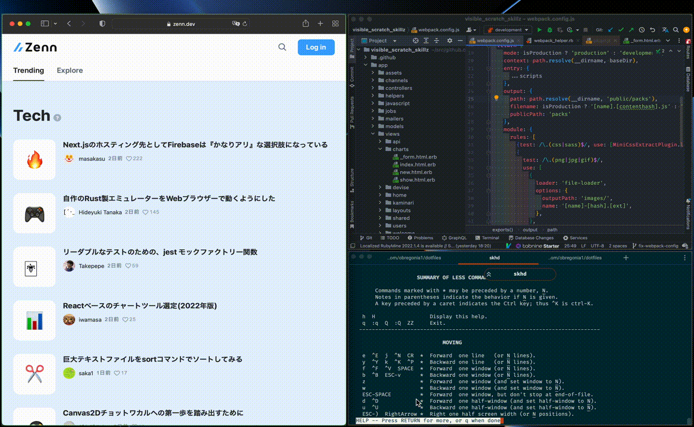This screenshot has width=694, height=427.
Task: Open Tech section help icon
Action: pyautogui.click(x=57, y=117)
